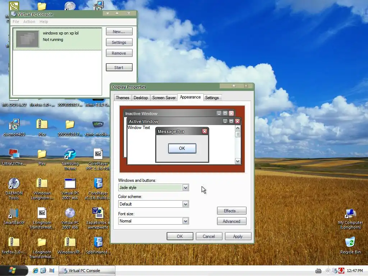Open the File menu in Virtual PC Console
368x276 pixels.
click(x=16, y=22)
